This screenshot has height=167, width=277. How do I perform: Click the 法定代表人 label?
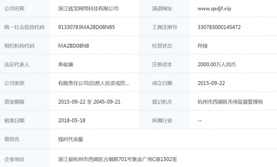click(x=17, y=64)
